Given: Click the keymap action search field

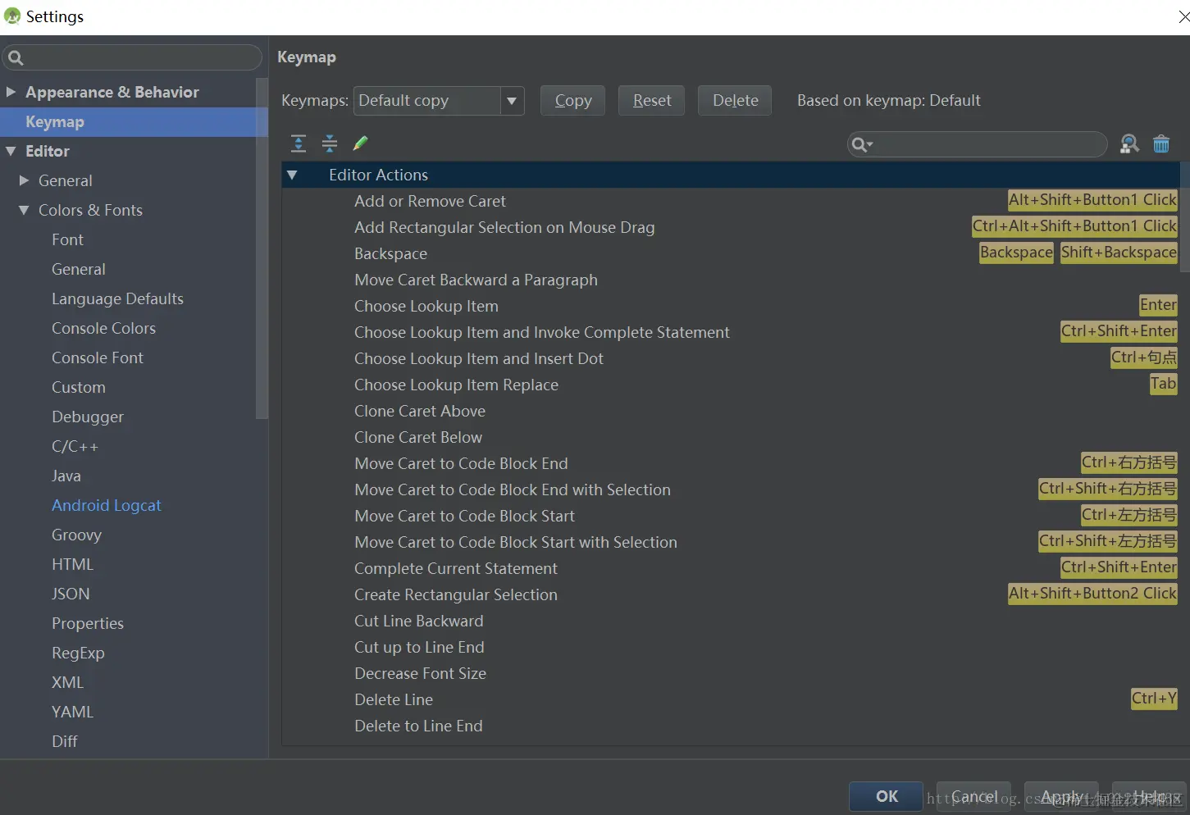Looking at the screenshot, I should (977, 144).
